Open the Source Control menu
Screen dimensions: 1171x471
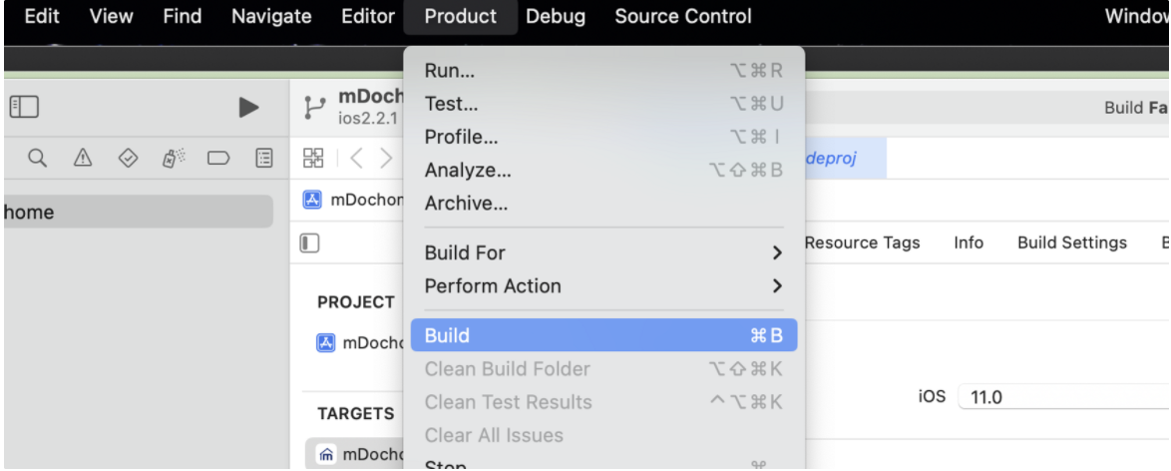(683, 16)
